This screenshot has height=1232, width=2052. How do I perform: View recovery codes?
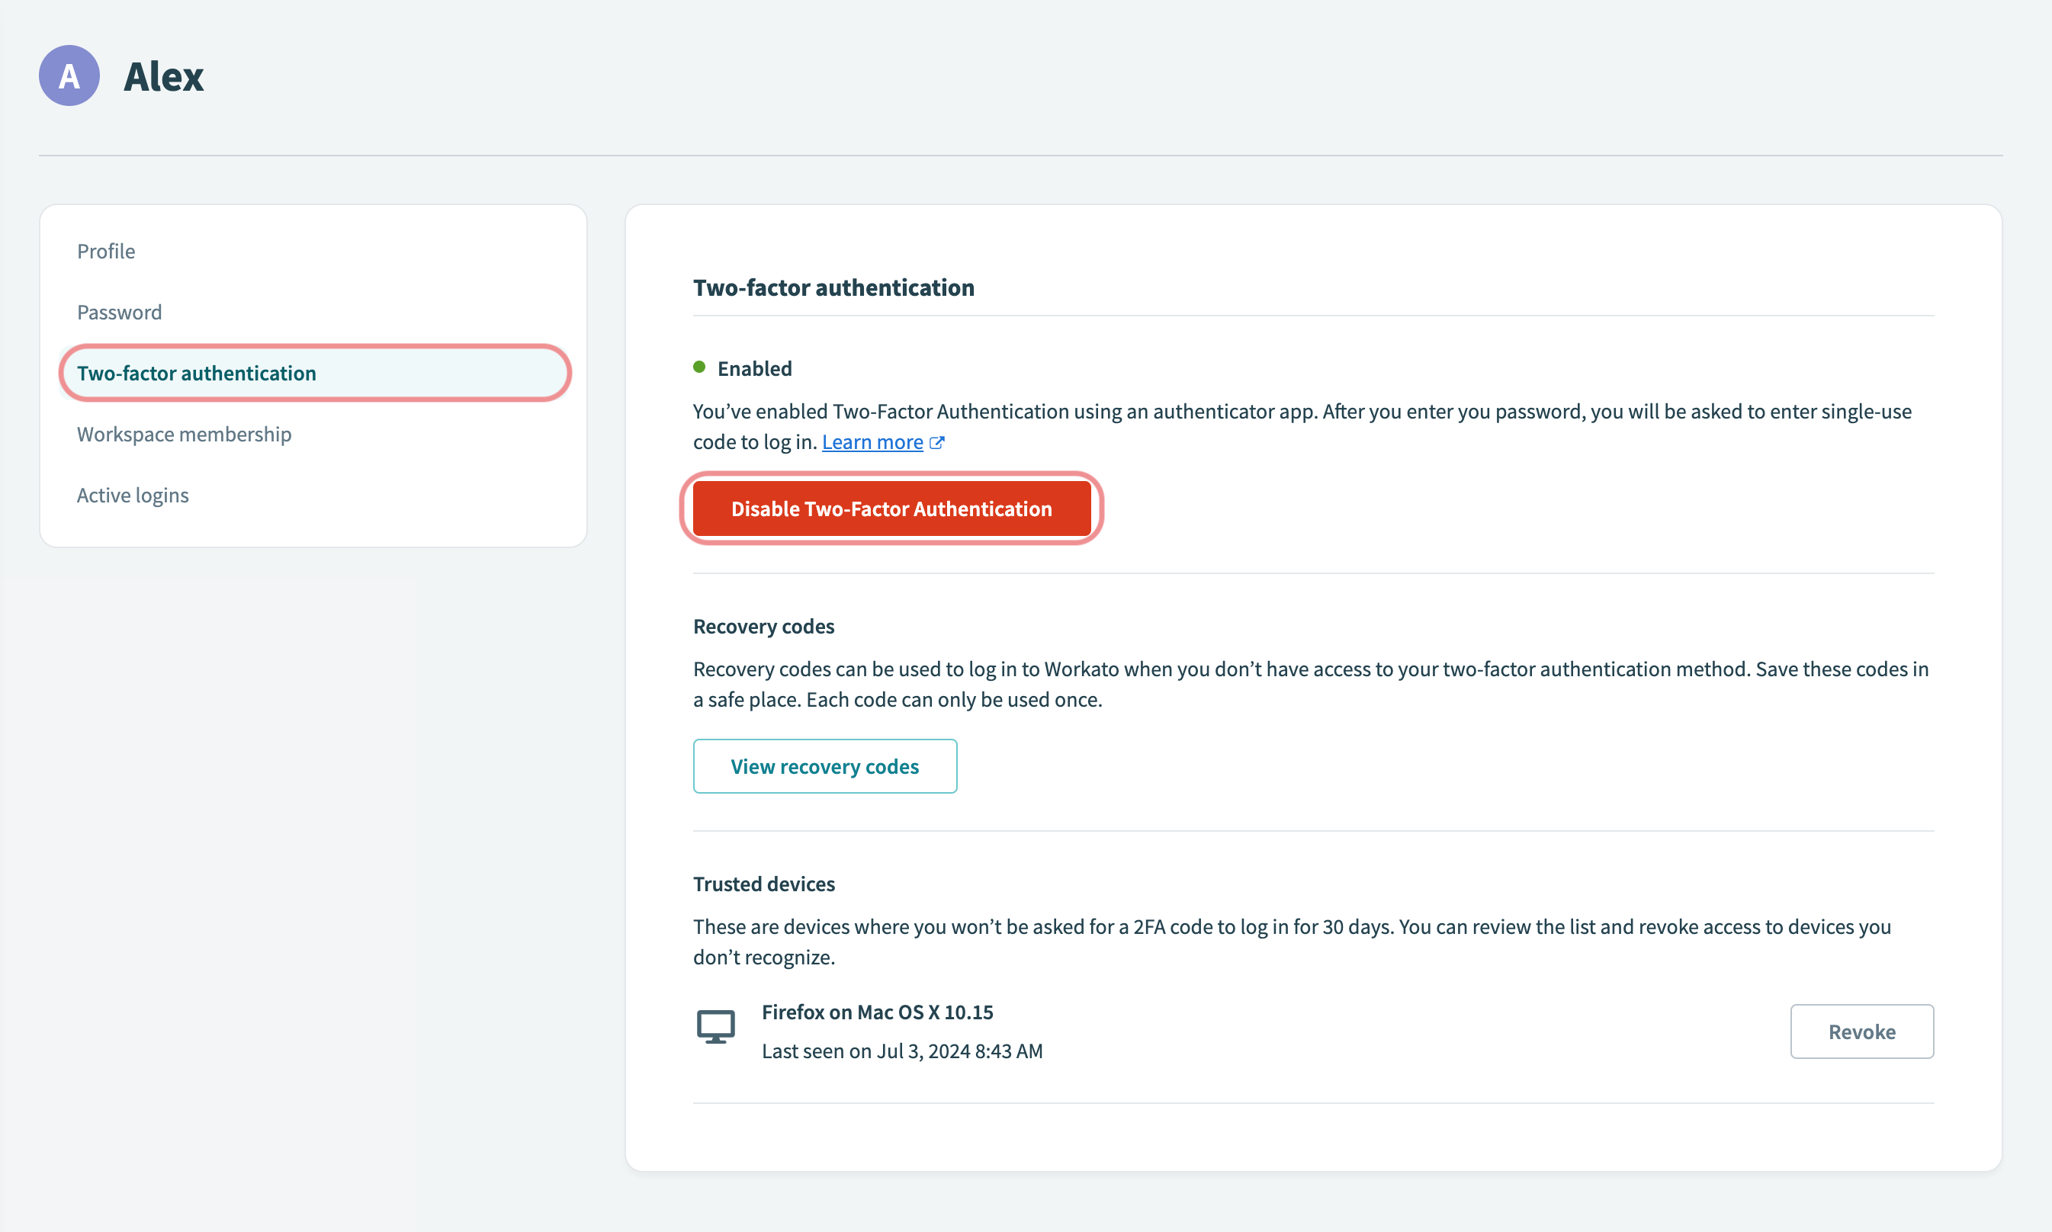coord(824,766)
